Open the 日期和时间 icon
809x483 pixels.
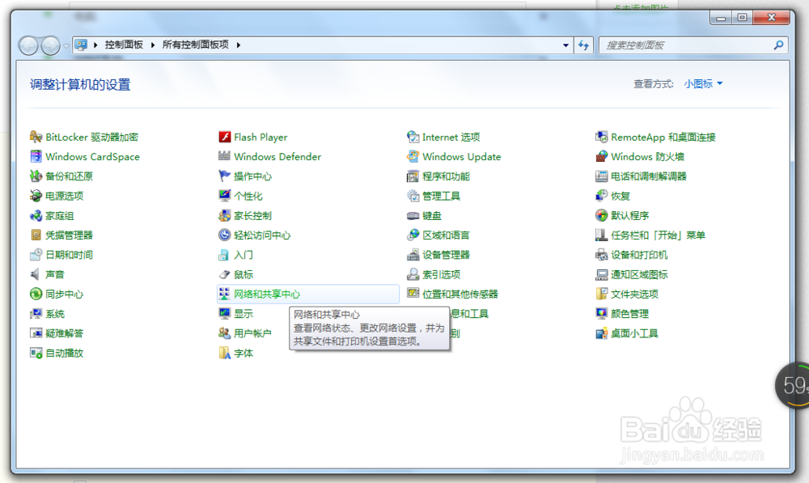pos(36,254)
